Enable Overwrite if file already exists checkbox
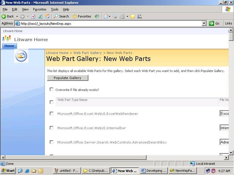 pyautogui.click(x=51, y=89)
